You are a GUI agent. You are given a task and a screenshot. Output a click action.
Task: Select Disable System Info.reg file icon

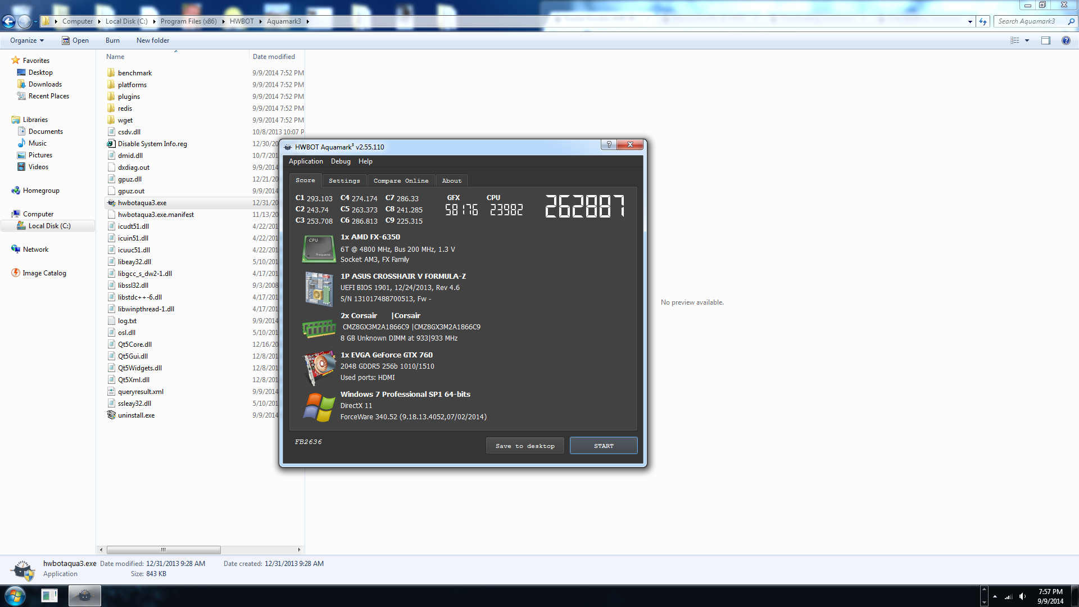[x=111, y=144]
